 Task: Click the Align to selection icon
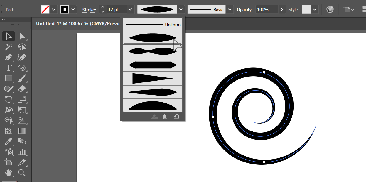[347, 10]
